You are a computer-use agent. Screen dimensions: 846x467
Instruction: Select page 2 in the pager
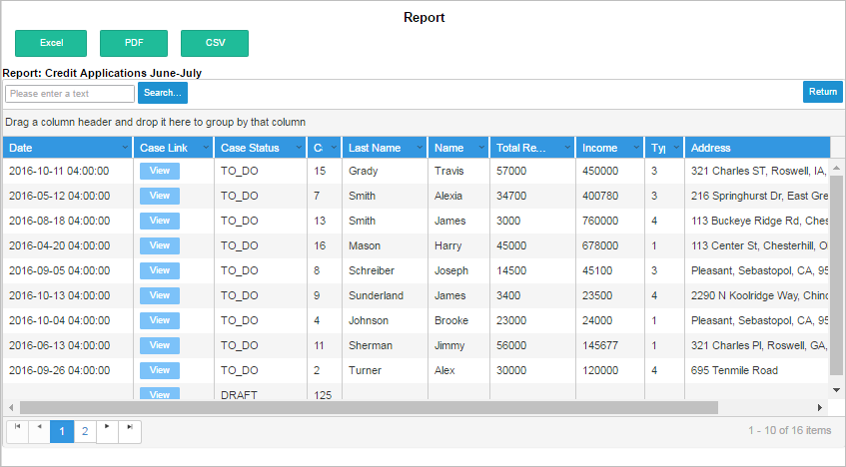tap(85, 431)
